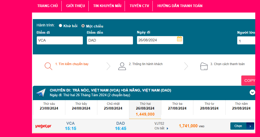
Task: Click the arrow on the Chọn button
Action: 250,126
